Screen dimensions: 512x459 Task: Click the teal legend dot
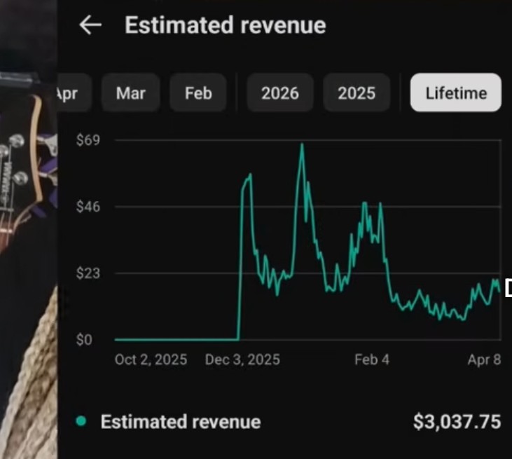pos(81,421)
